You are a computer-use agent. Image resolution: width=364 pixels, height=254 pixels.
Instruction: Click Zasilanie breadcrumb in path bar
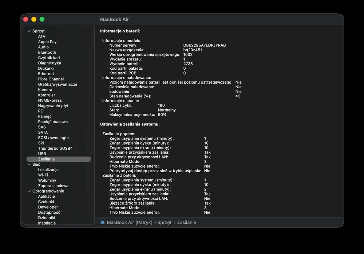click(186, 222)
